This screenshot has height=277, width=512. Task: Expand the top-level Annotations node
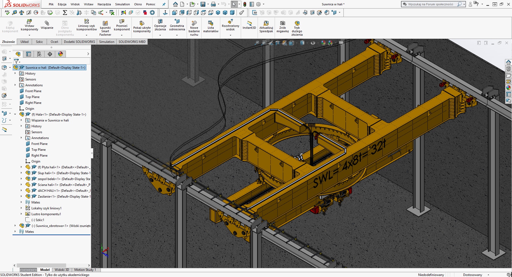coord(15,85)
